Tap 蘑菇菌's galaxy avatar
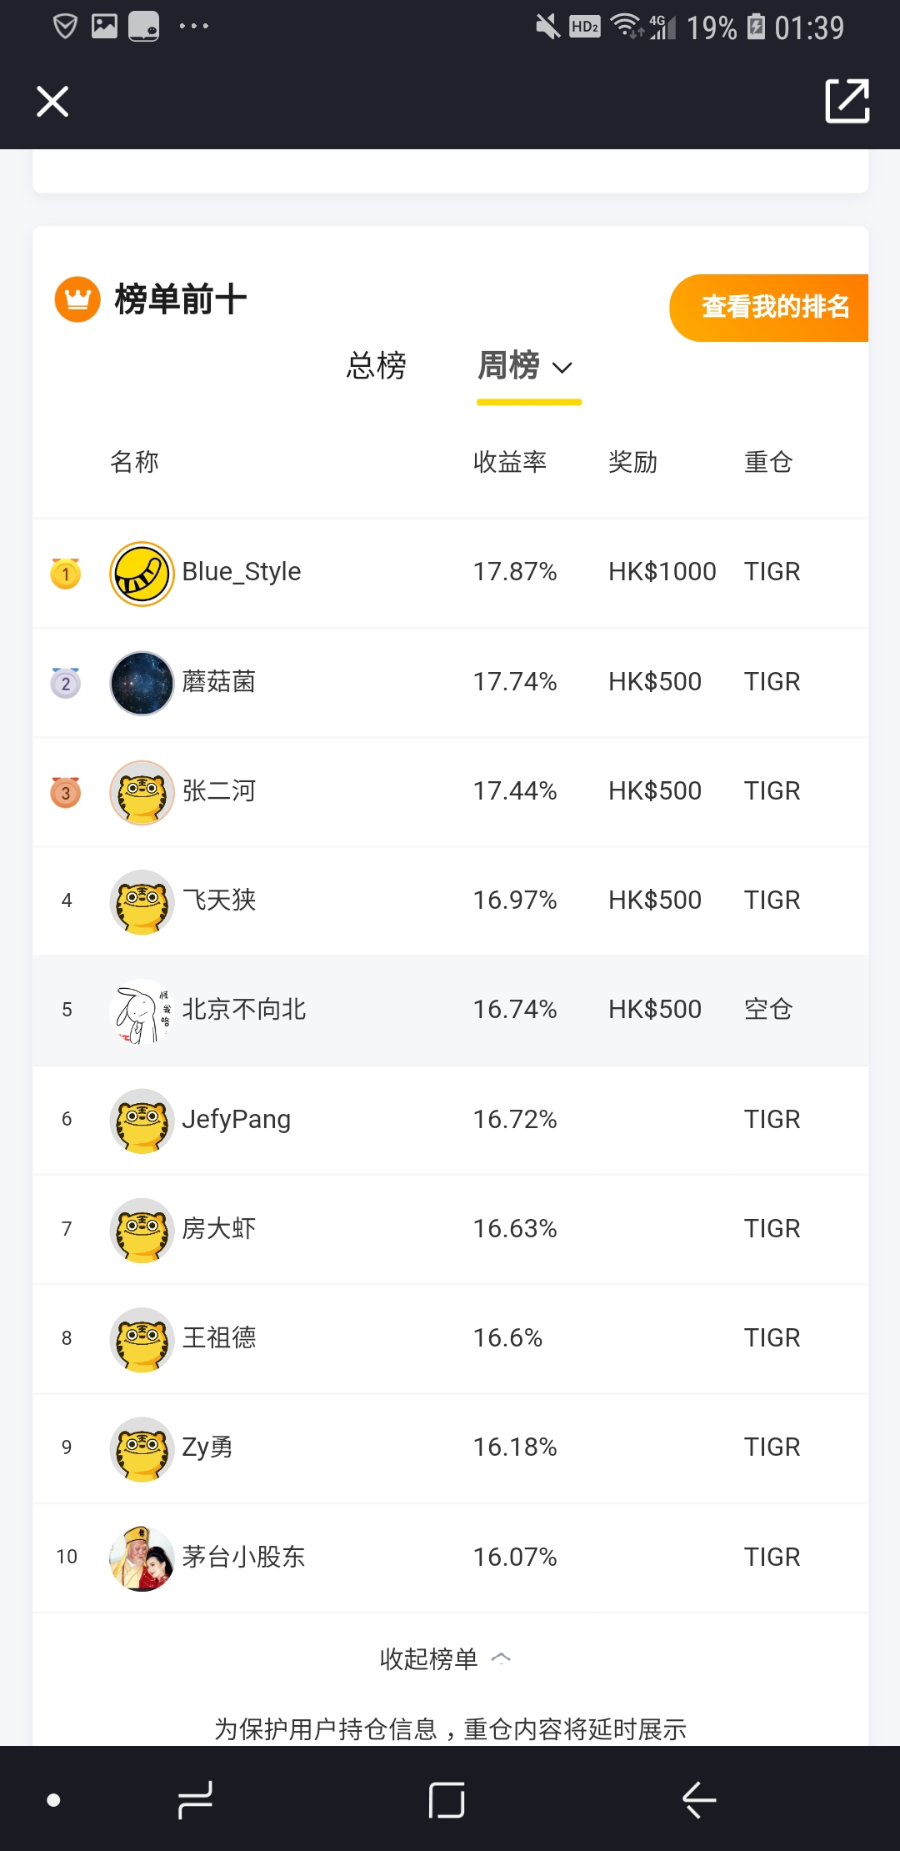Image resolution: width=900 pixels, height=1851 pixels. tap(142, 683)
